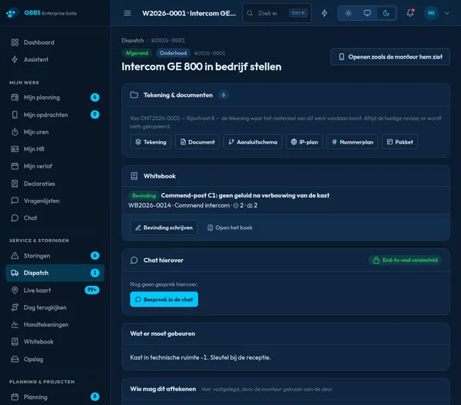This screenshot has height=405, width=461.
Task: Switch to system theme monitor icon
Action: pos(367,13)
